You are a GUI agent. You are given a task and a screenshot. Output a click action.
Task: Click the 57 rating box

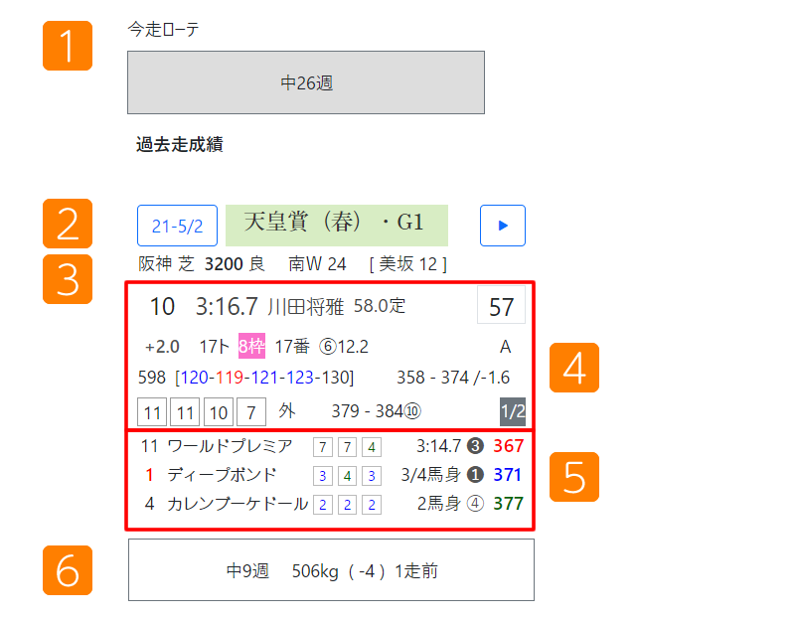(502, 307)
